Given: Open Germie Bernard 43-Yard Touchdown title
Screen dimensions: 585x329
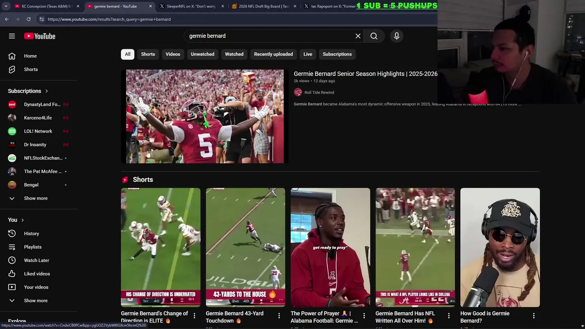Looking at the screenshot, I should point(234,317).
